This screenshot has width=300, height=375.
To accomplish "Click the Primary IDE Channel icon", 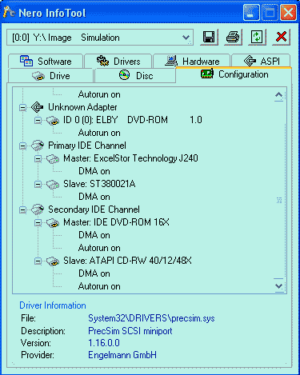I will coord(38,146).
